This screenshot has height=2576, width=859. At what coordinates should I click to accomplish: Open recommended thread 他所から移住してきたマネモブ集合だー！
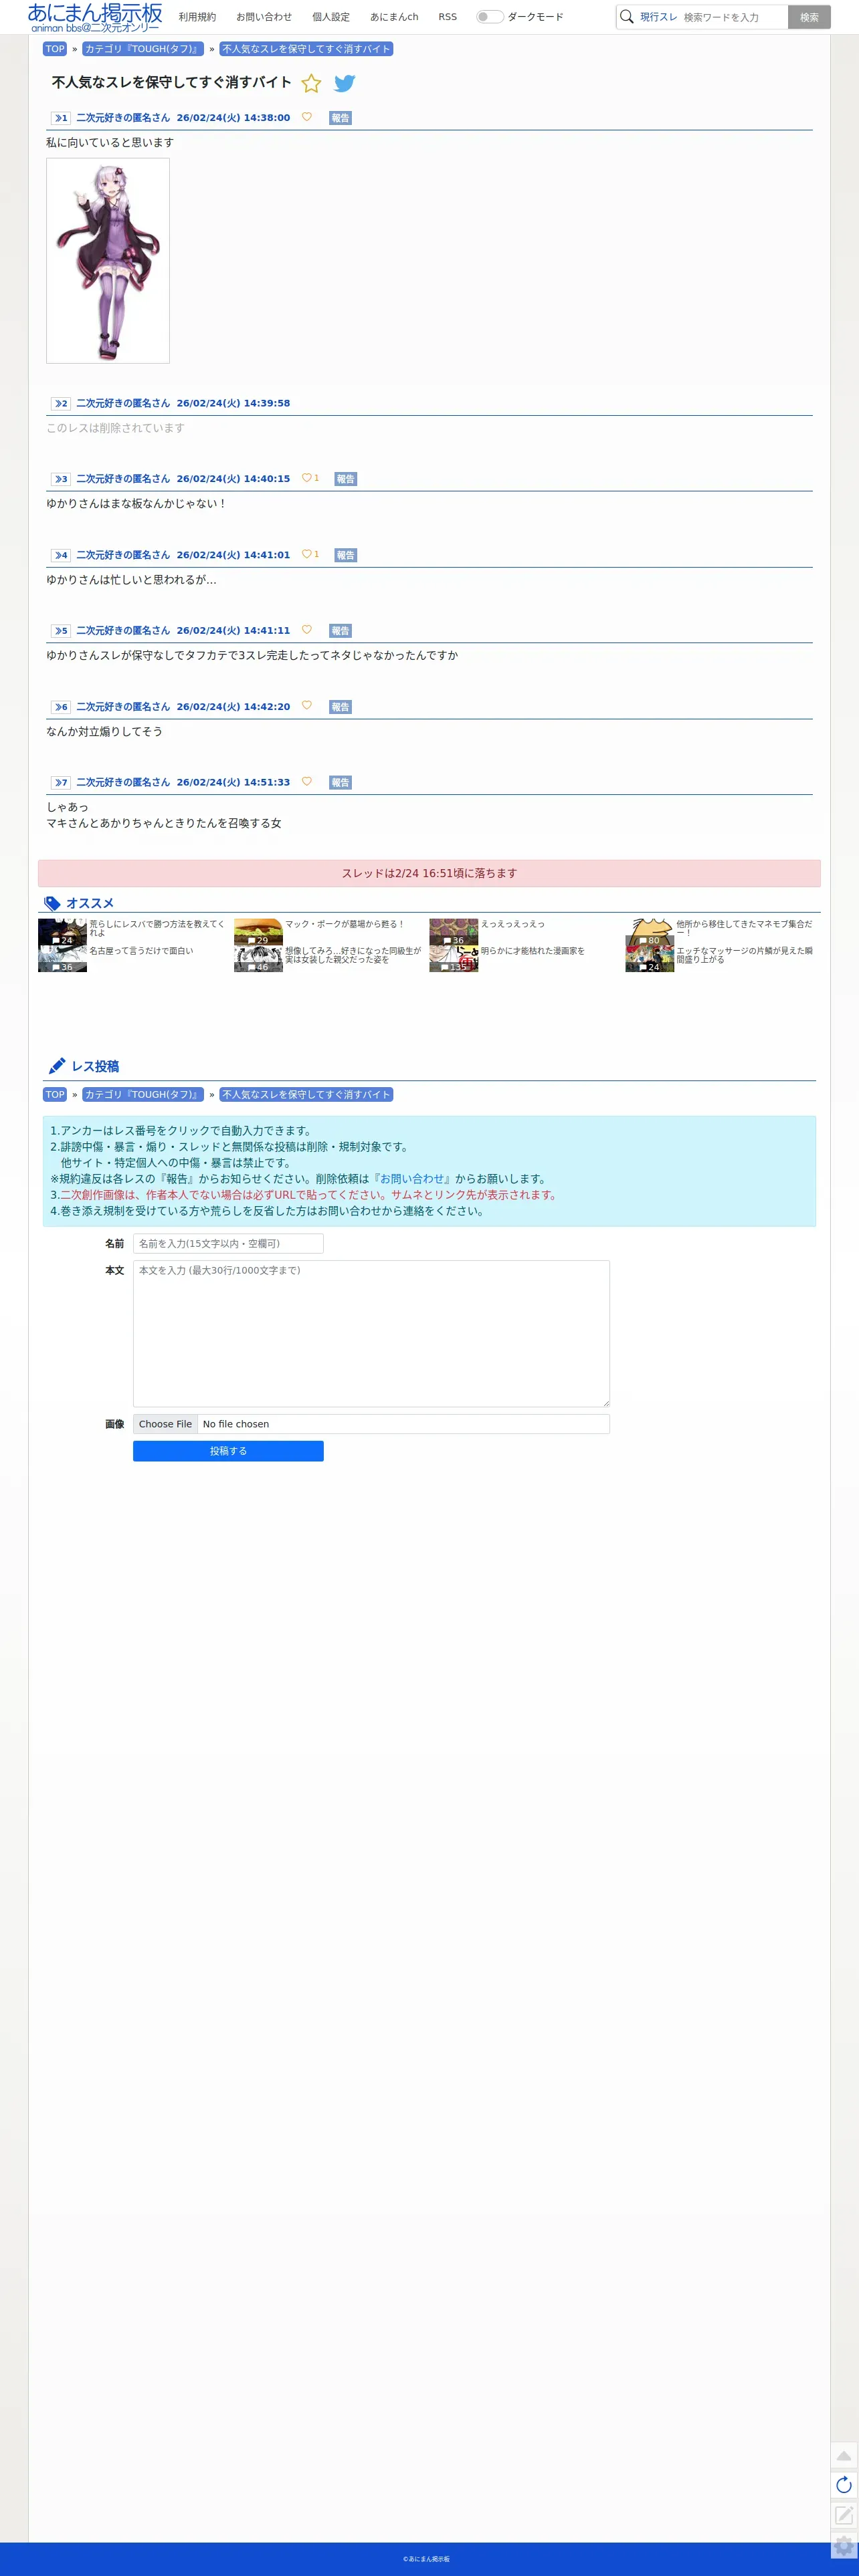[x=745, y=928]
